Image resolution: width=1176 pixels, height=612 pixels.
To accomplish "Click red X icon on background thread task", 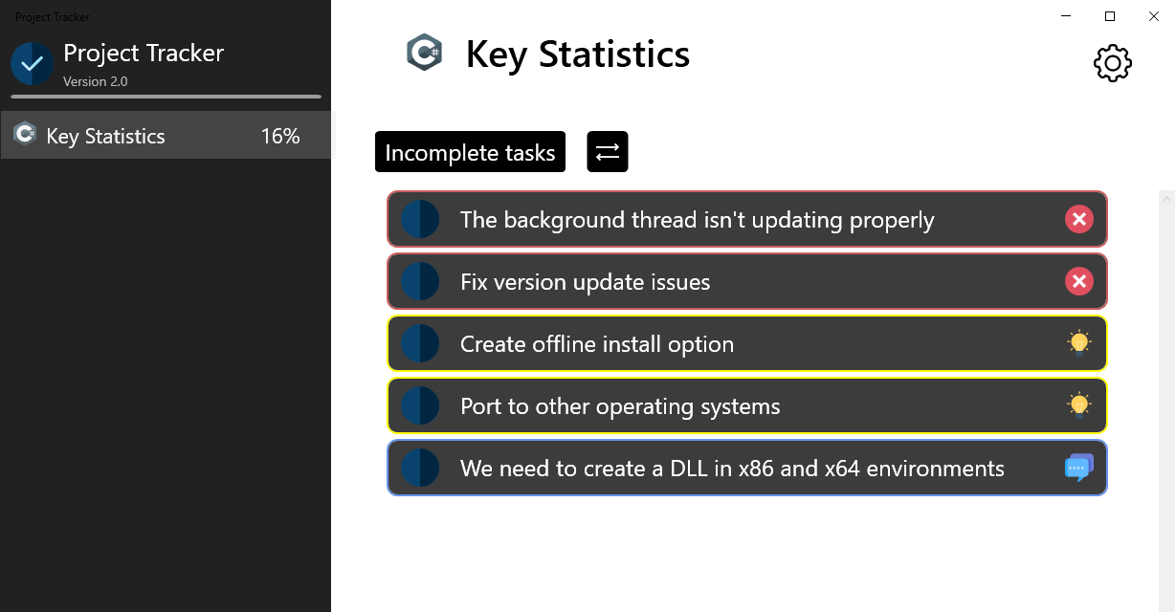I will [x=1078, y=220].
